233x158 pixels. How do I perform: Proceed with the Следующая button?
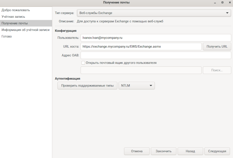click(217, 151)
